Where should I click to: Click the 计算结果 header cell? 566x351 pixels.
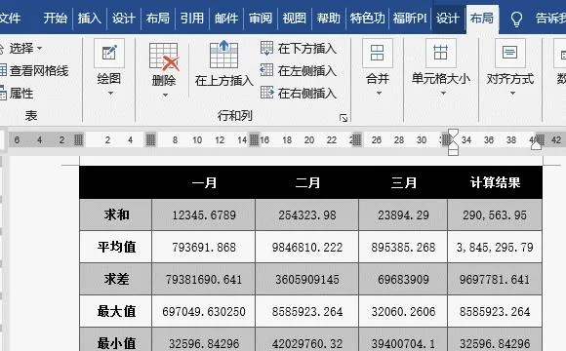[495, 182]
